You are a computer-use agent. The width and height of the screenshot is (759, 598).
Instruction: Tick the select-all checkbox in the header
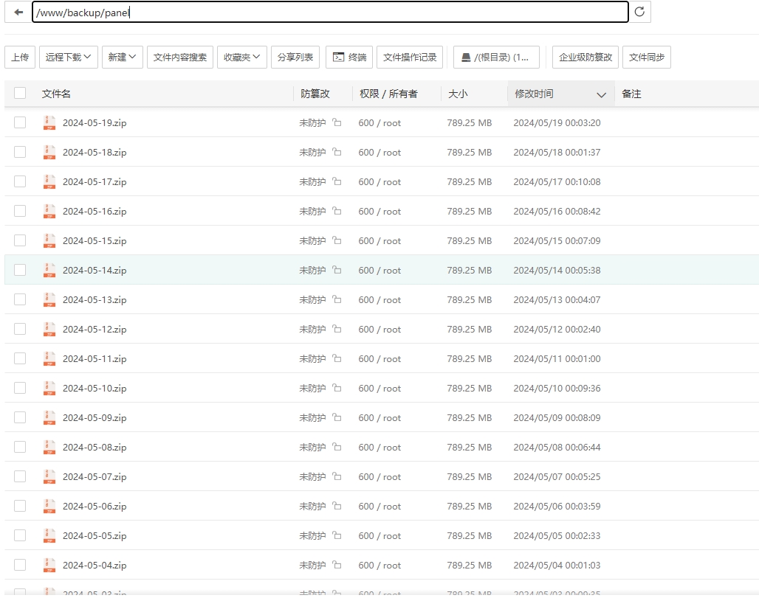point(20,93)
